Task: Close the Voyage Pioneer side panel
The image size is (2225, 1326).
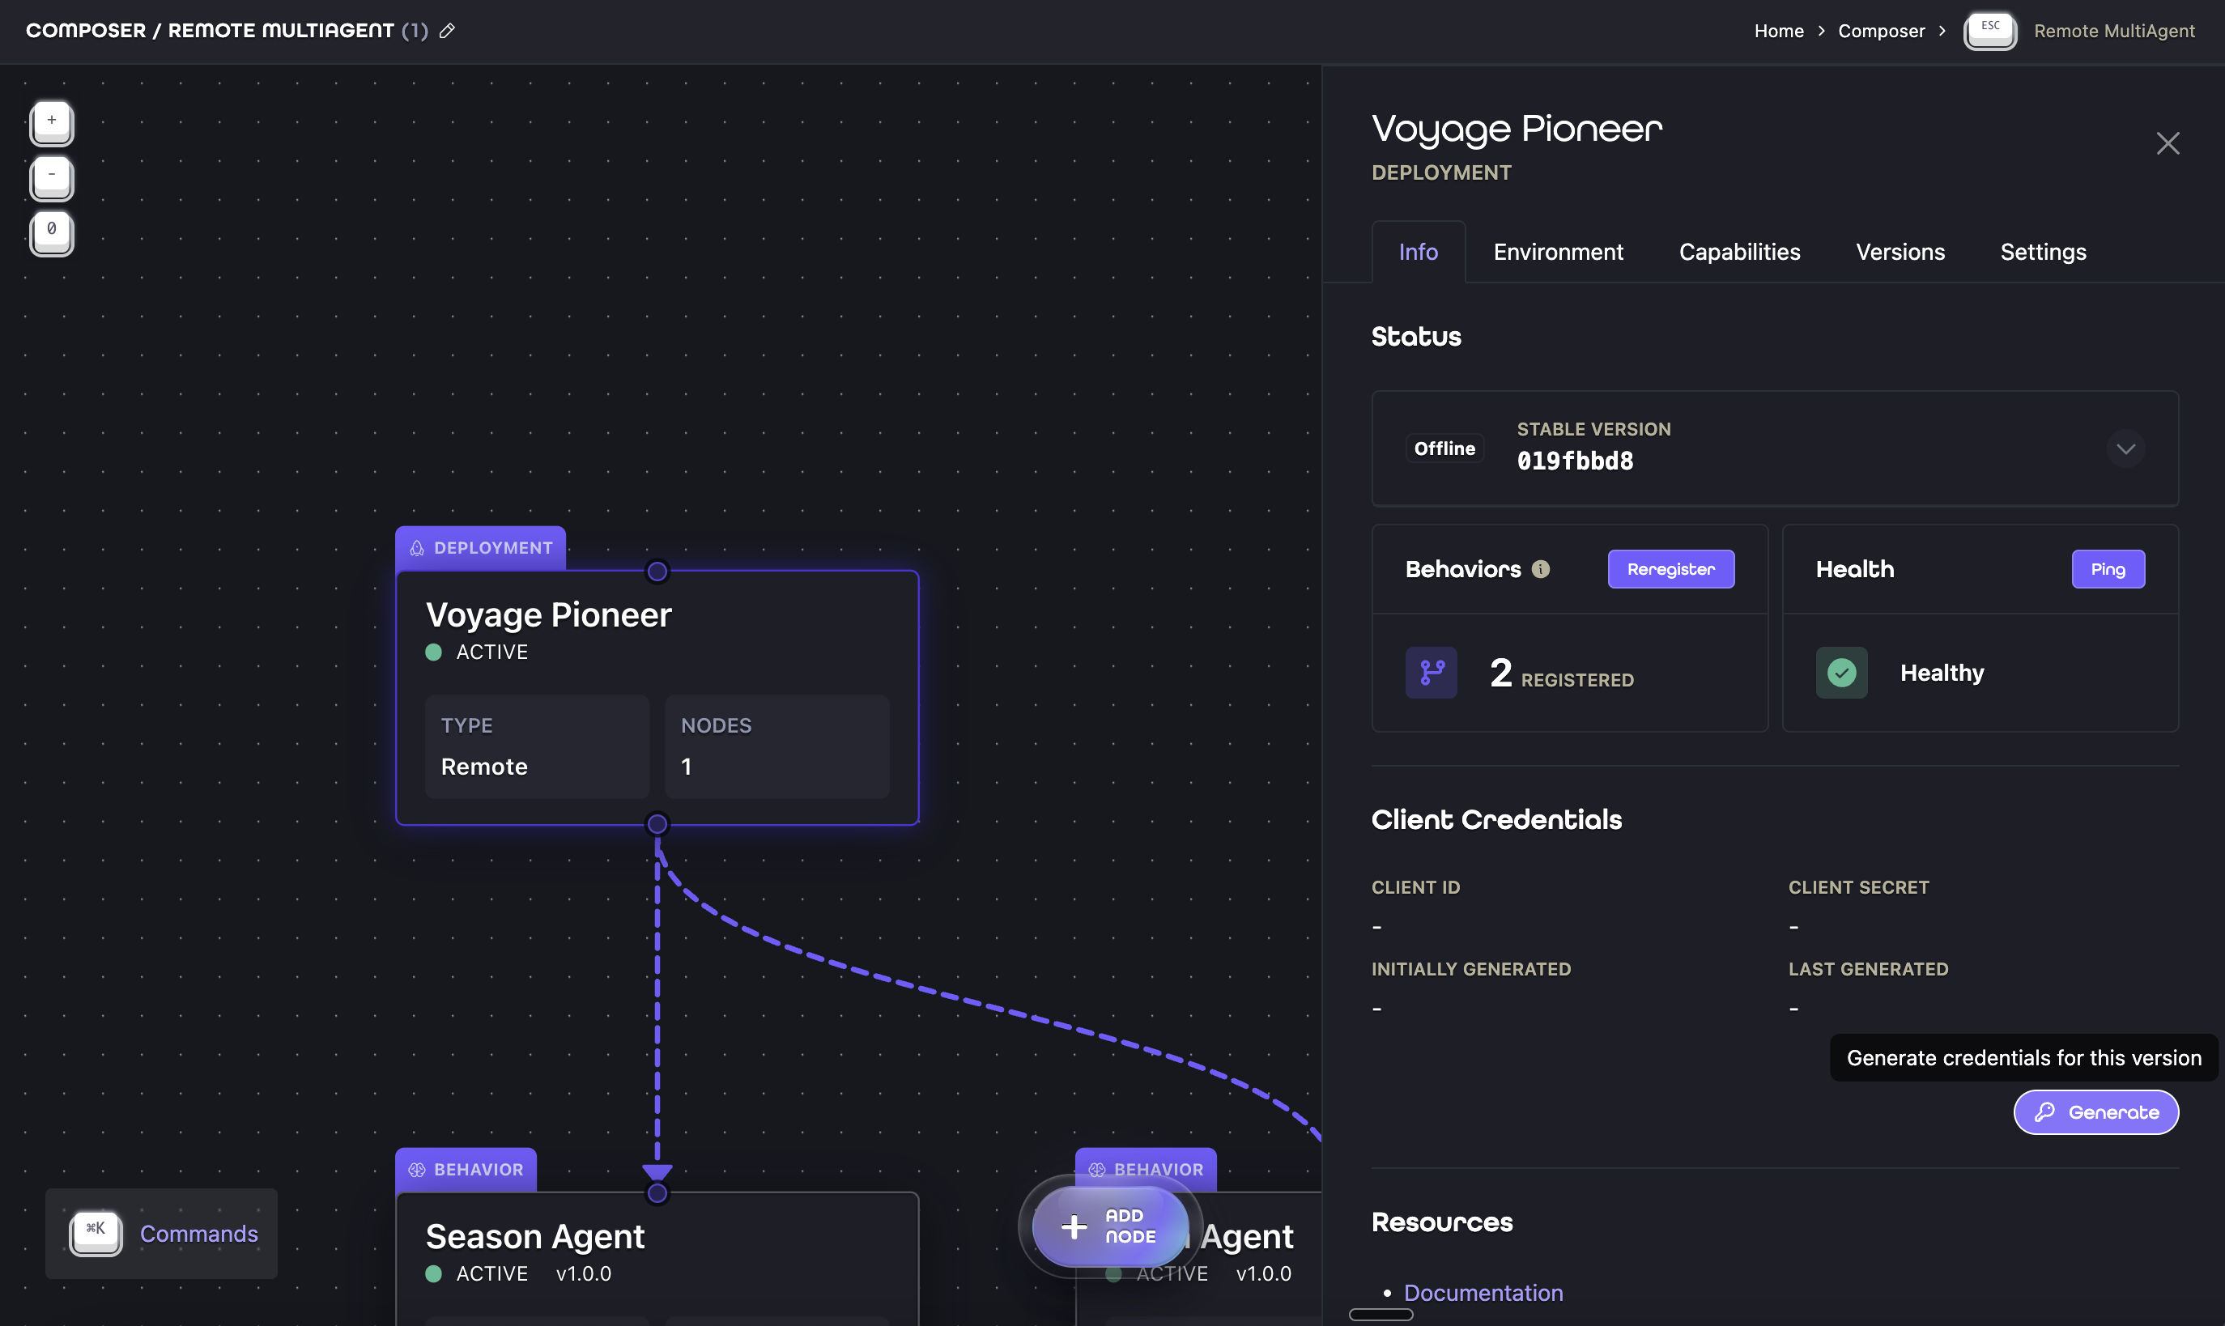Action: [x=2168, y=143]
